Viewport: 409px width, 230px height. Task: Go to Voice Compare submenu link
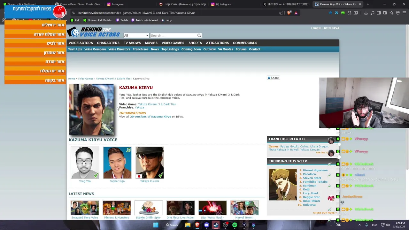tap(95, 49)
